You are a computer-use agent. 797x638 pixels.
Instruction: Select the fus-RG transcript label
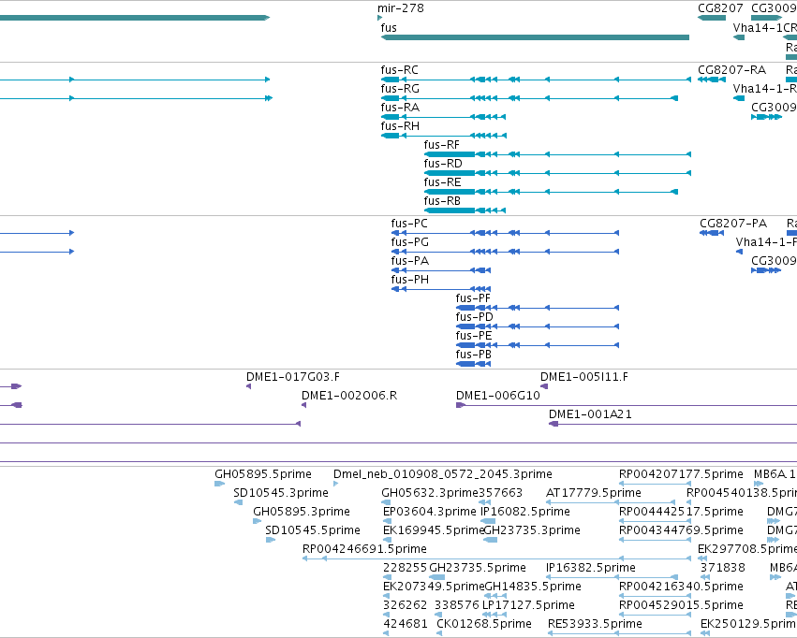pyautogui.click(x=400, y=89)
